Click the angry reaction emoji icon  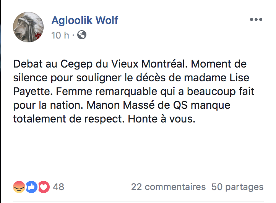pyautogui.click(x=19, y=187)
